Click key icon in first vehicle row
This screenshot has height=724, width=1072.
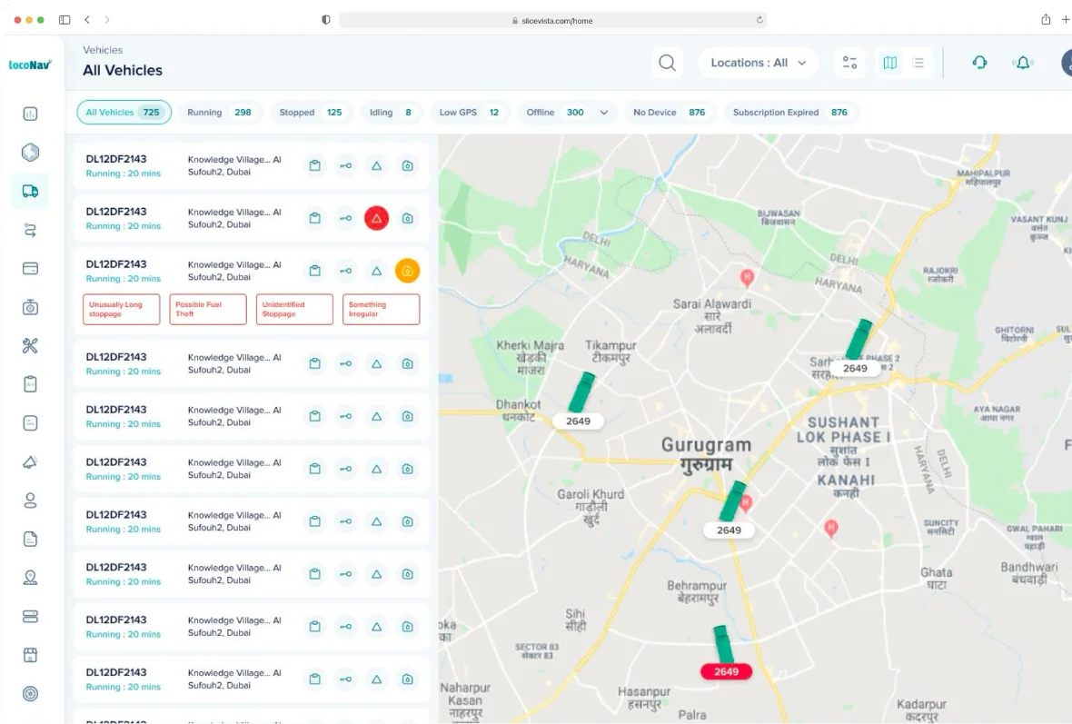[346, 166]
